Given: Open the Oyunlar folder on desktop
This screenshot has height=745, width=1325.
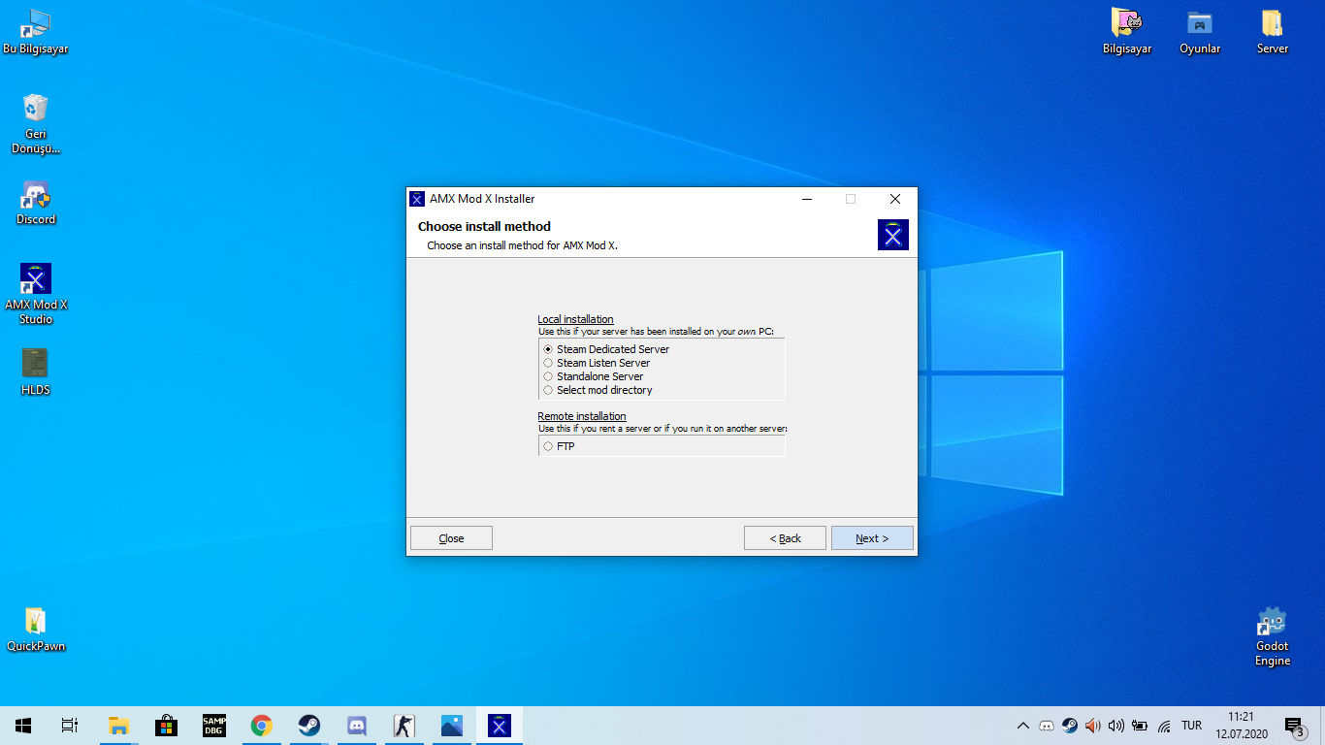Looking at the screenshot, I should 1200,31.
